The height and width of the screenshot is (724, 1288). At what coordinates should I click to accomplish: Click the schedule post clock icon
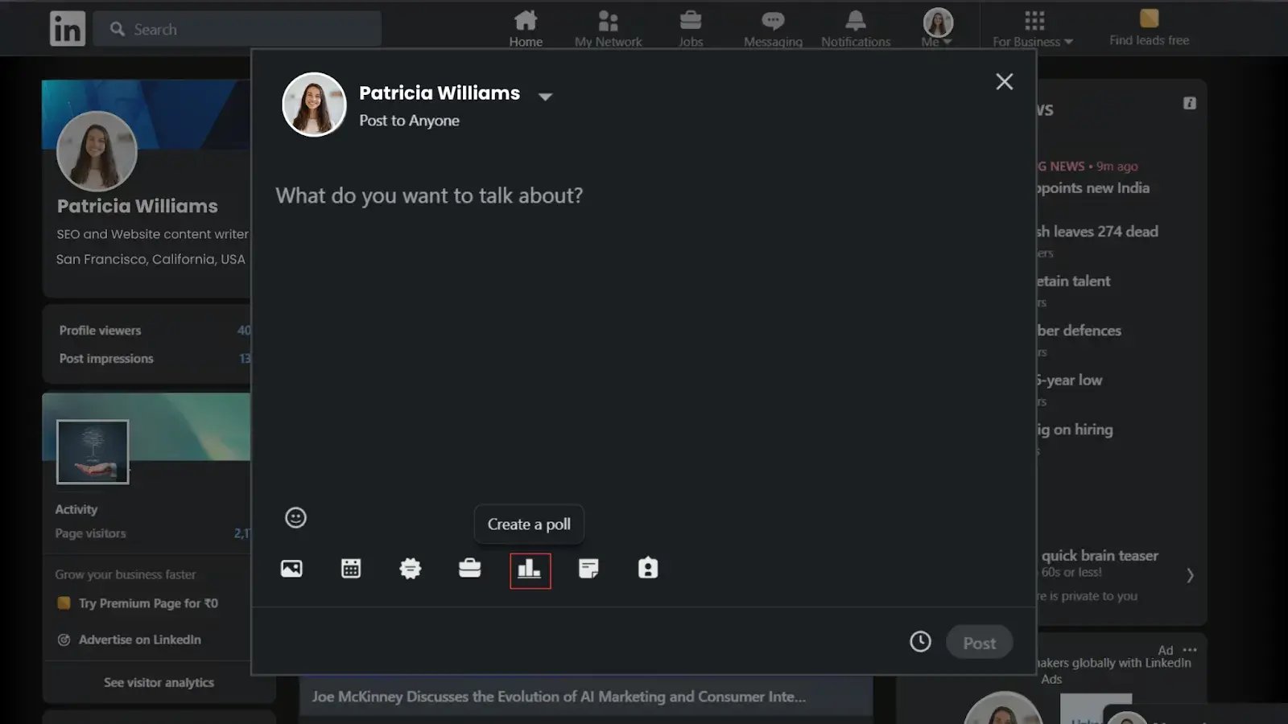click(920, 641)
